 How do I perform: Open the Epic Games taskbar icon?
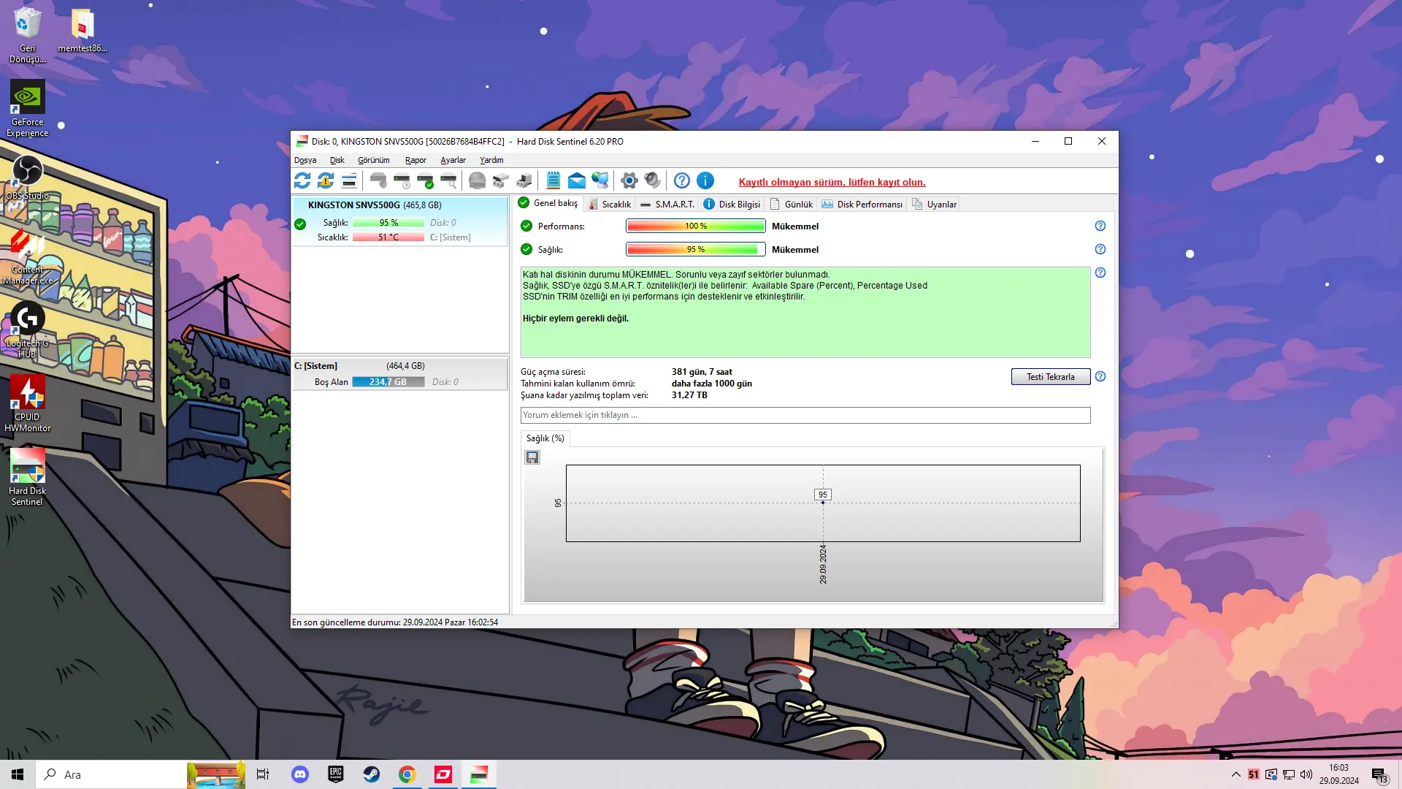pyautogui.click(x=335, y=774)
